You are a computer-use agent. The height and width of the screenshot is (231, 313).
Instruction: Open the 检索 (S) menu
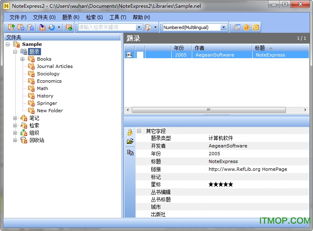94,17
